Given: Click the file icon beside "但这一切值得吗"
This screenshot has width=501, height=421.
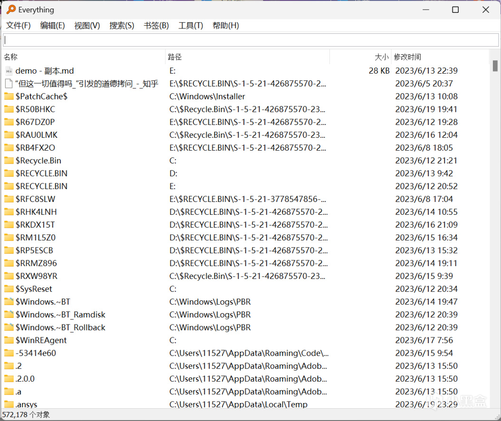Looking at the screenshot, I should coord(9,84).
